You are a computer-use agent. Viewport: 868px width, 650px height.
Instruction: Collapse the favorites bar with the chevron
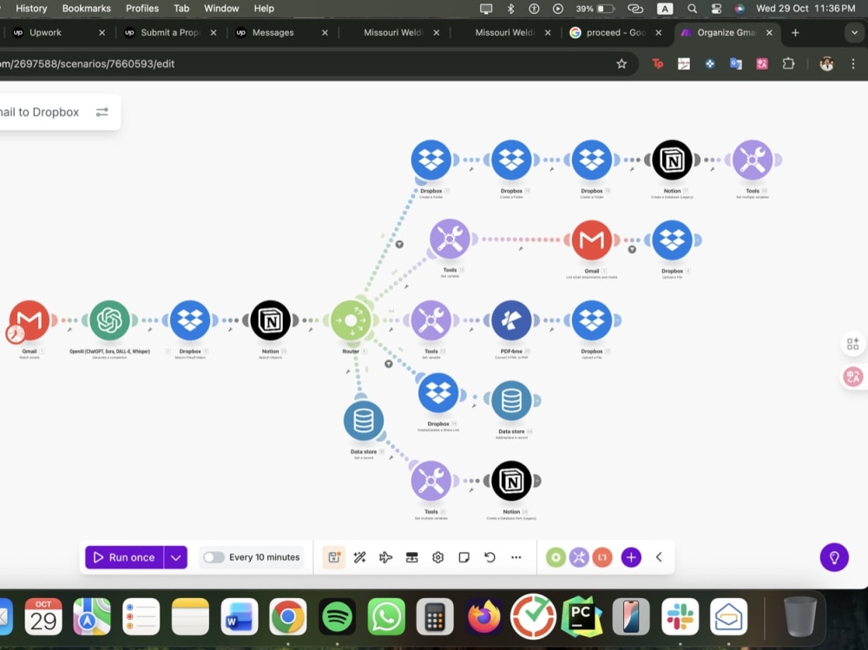coord(659,557)
